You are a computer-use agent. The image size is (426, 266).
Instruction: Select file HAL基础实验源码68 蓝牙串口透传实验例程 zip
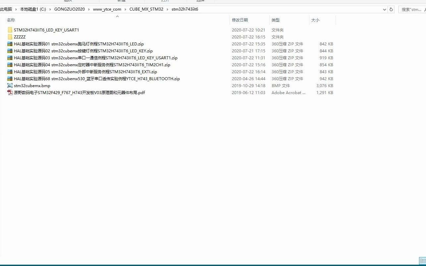pos(97,79)
